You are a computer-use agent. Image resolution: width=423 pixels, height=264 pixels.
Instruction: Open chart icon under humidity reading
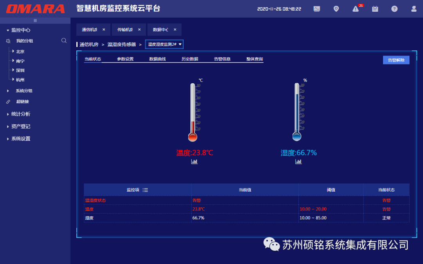(x=298, y=162)
